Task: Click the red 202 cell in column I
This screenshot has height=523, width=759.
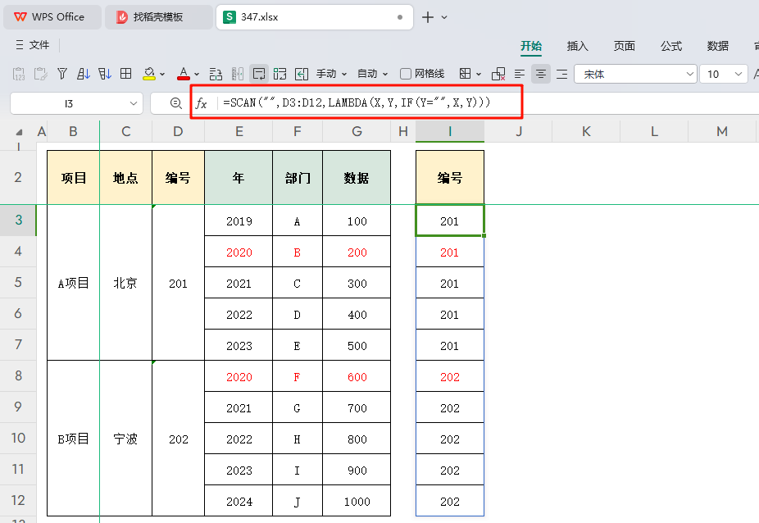Action: (450, 376)
